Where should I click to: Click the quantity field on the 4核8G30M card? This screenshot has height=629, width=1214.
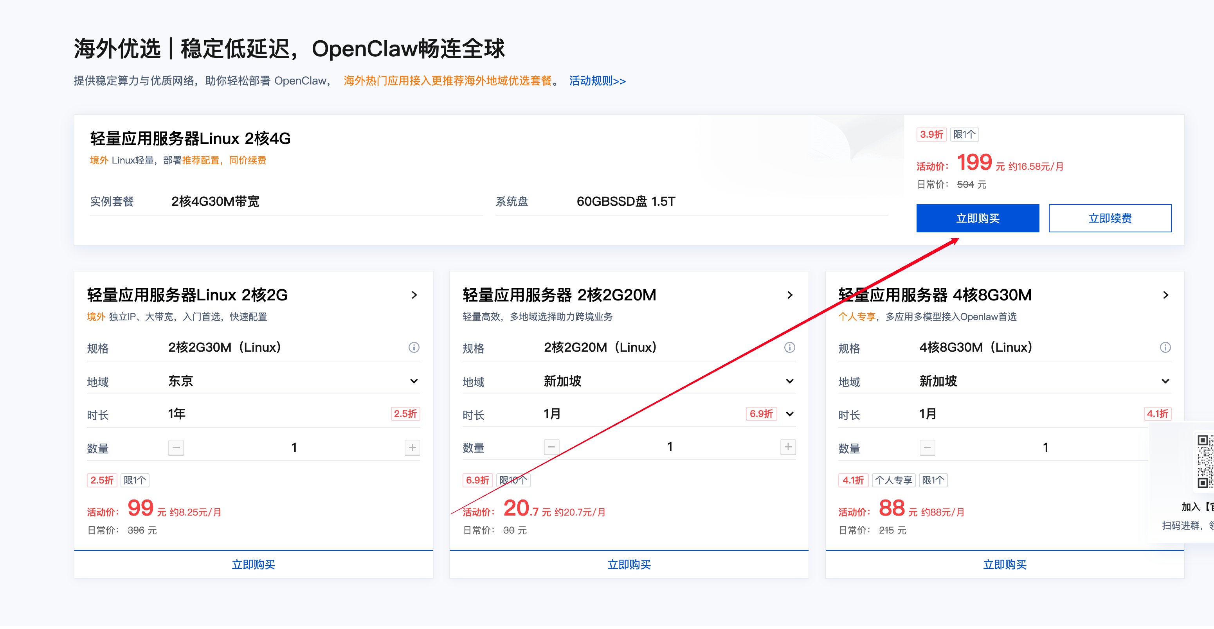[x=1045, y=447]
